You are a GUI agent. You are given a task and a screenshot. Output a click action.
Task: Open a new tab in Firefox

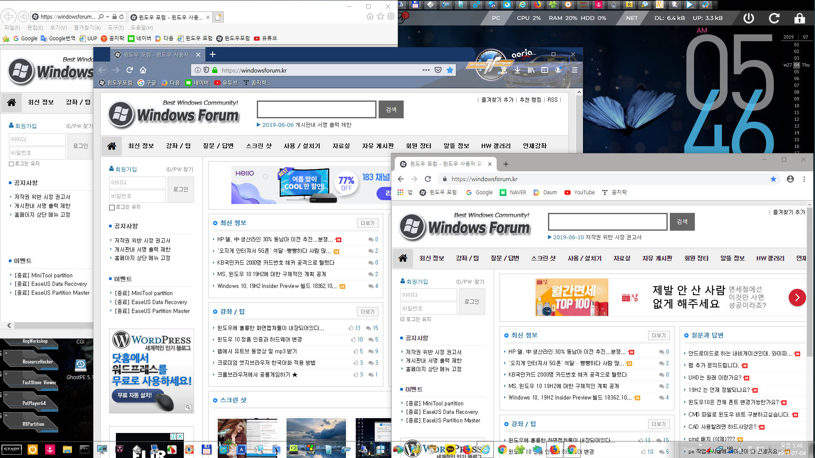click(213, 54)
